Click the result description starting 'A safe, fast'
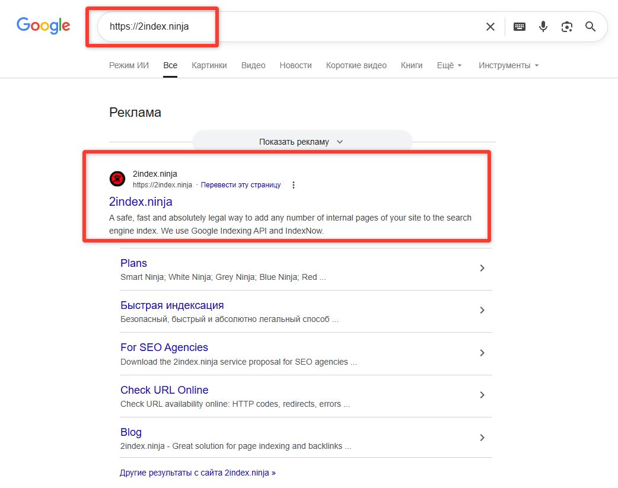The width and height of the screenshot is (618, 488). point(290,224)
